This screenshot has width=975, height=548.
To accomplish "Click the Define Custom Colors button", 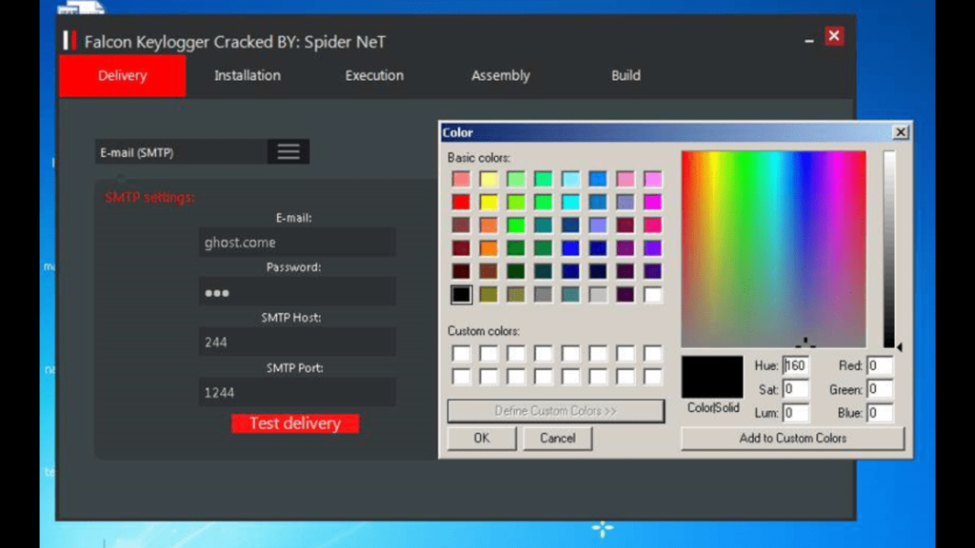I will coord(556,411).
